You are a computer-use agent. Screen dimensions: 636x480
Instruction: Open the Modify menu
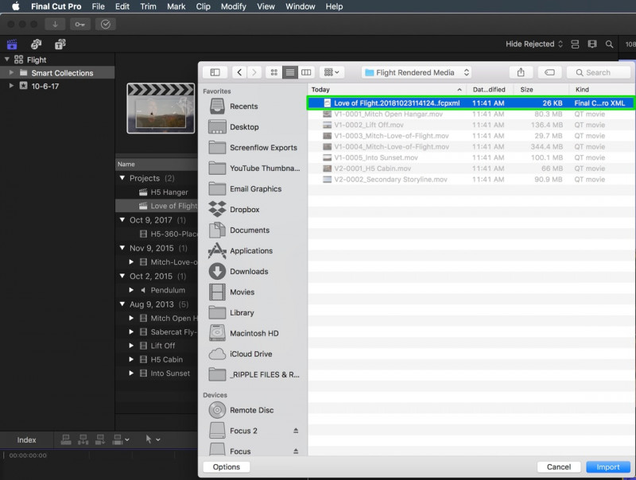click(x=233, y=6)
